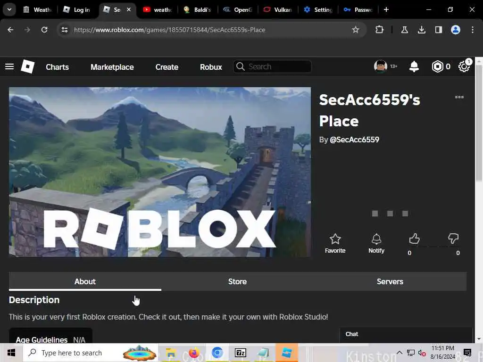
Task: Open the notifications bell in Roblox header
Action: point(414,66)
